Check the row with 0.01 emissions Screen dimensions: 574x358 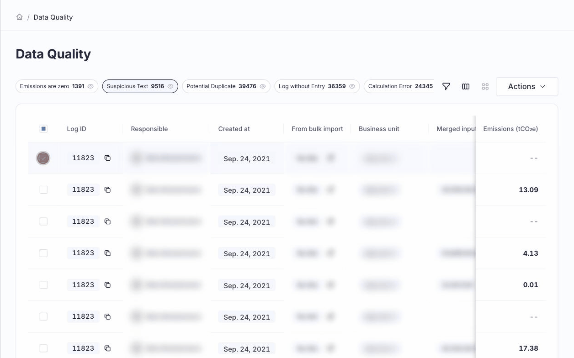[43, 285]
